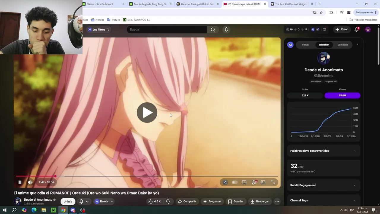Viewport: 380px width, 214px height.
Task: Click the Compartir share button
Action: (x=187, y=201)
